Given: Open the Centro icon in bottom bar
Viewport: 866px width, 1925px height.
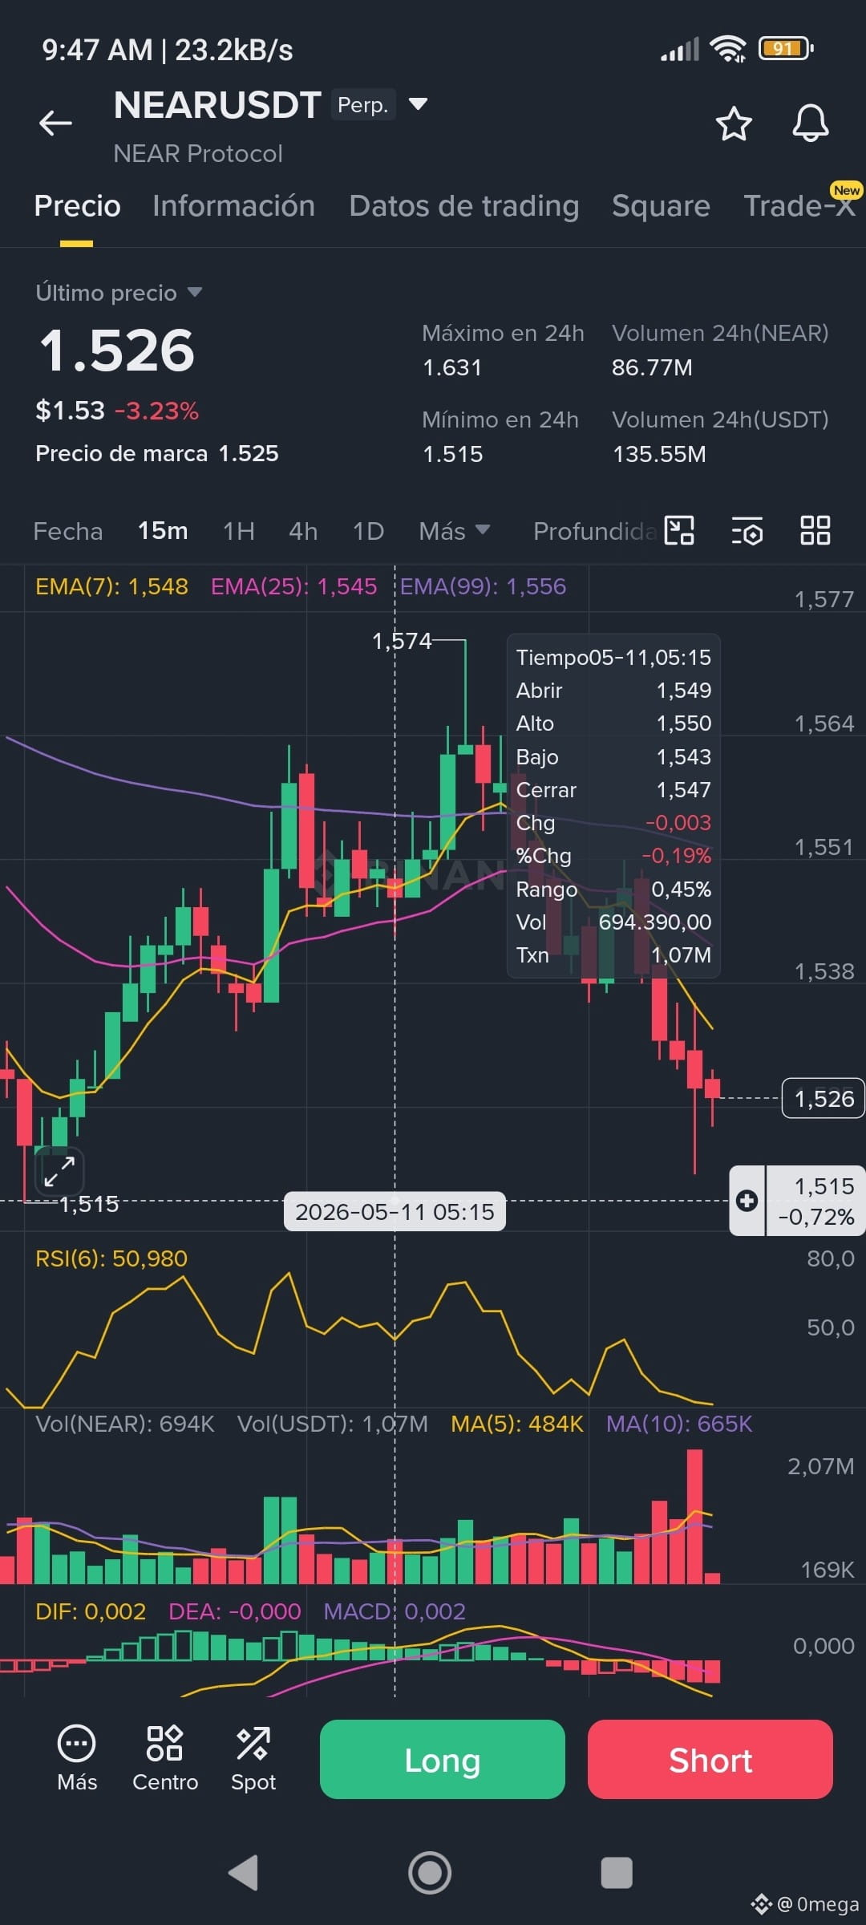Looking at the screenshot, I should (x=165, y=1758).
